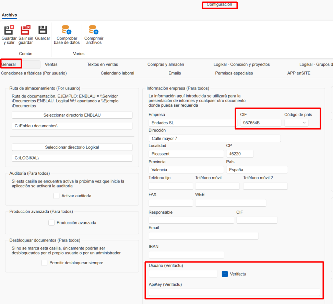
Task: Toggle Producción avanzada
Action: coord(51,222)
